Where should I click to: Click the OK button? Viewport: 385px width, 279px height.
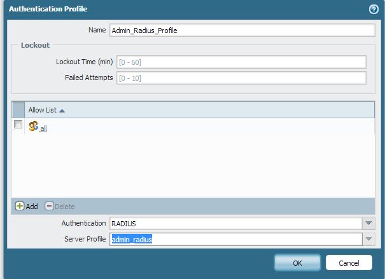pyautogui.click(x=297, y=263)
